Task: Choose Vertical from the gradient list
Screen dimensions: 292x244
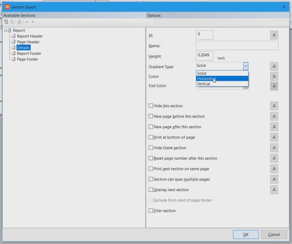Action: point(204,84)
